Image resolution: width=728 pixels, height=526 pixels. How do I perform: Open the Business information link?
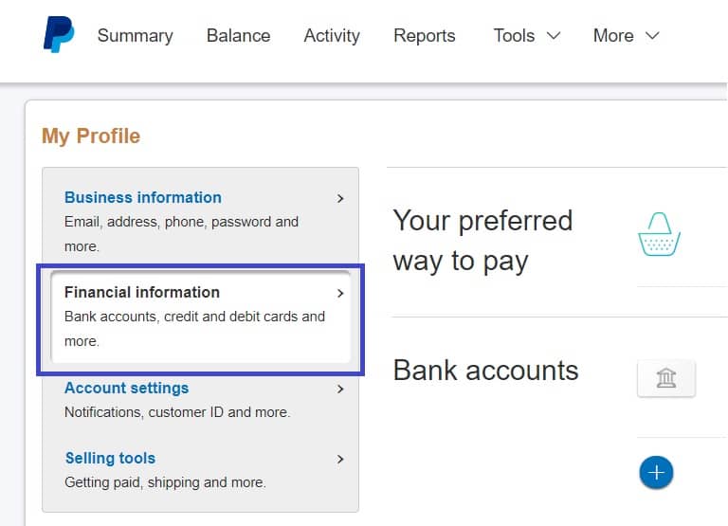point(143,197)
